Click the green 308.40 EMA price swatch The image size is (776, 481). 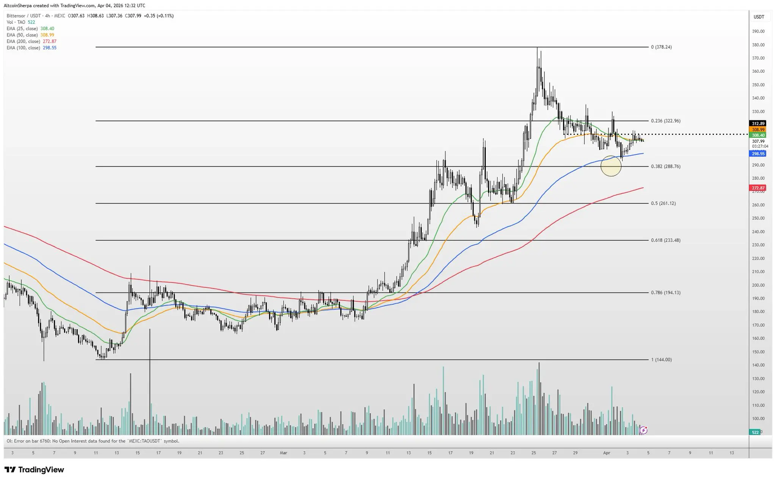pos(758,135)
